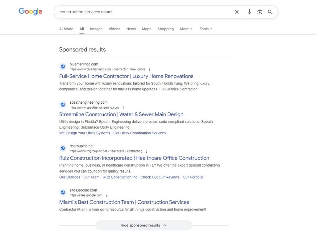Activate voice search with the microphone icon
The height and width of the screenshot is (233, 316).
[x=249, y=12]
